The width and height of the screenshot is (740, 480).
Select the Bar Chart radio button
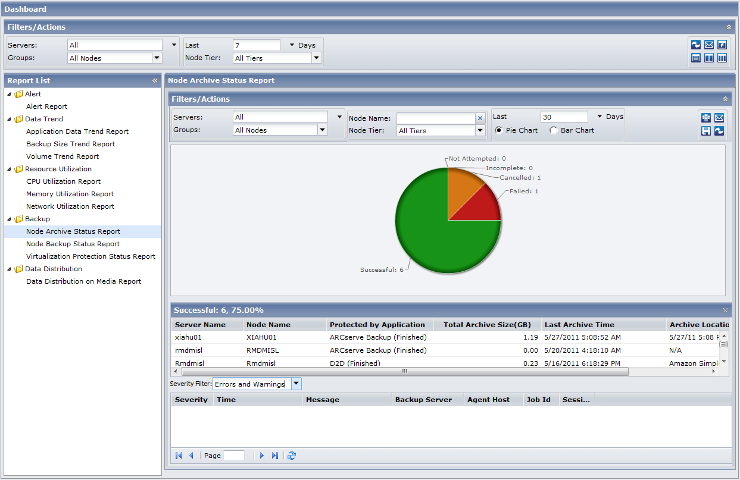(554, 130)
